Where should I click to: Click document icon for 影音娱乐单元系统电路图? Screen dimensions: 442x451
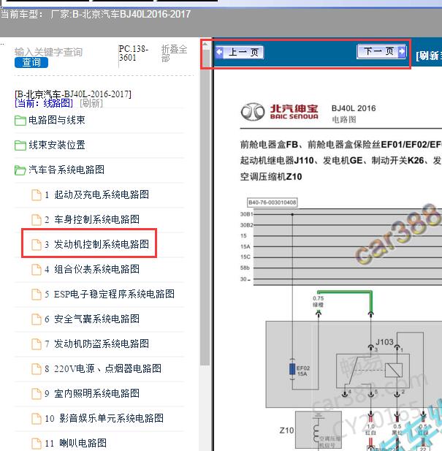37,419
